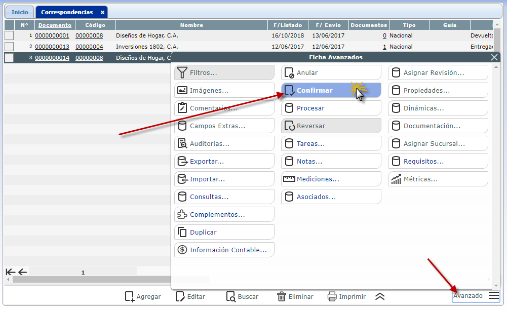507x309 pixels.
Task: Open document link 0000000013
Action: (52, 47)
